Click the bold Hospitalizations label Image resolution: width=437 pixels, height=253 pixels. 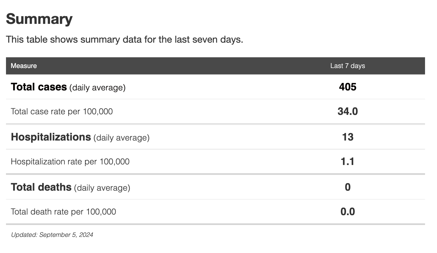pos(51,137)
